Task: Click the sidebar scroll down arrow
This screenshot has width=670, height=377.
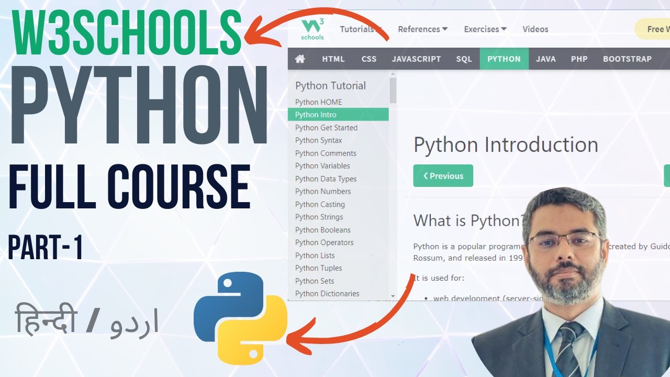Action: [393, 296]
